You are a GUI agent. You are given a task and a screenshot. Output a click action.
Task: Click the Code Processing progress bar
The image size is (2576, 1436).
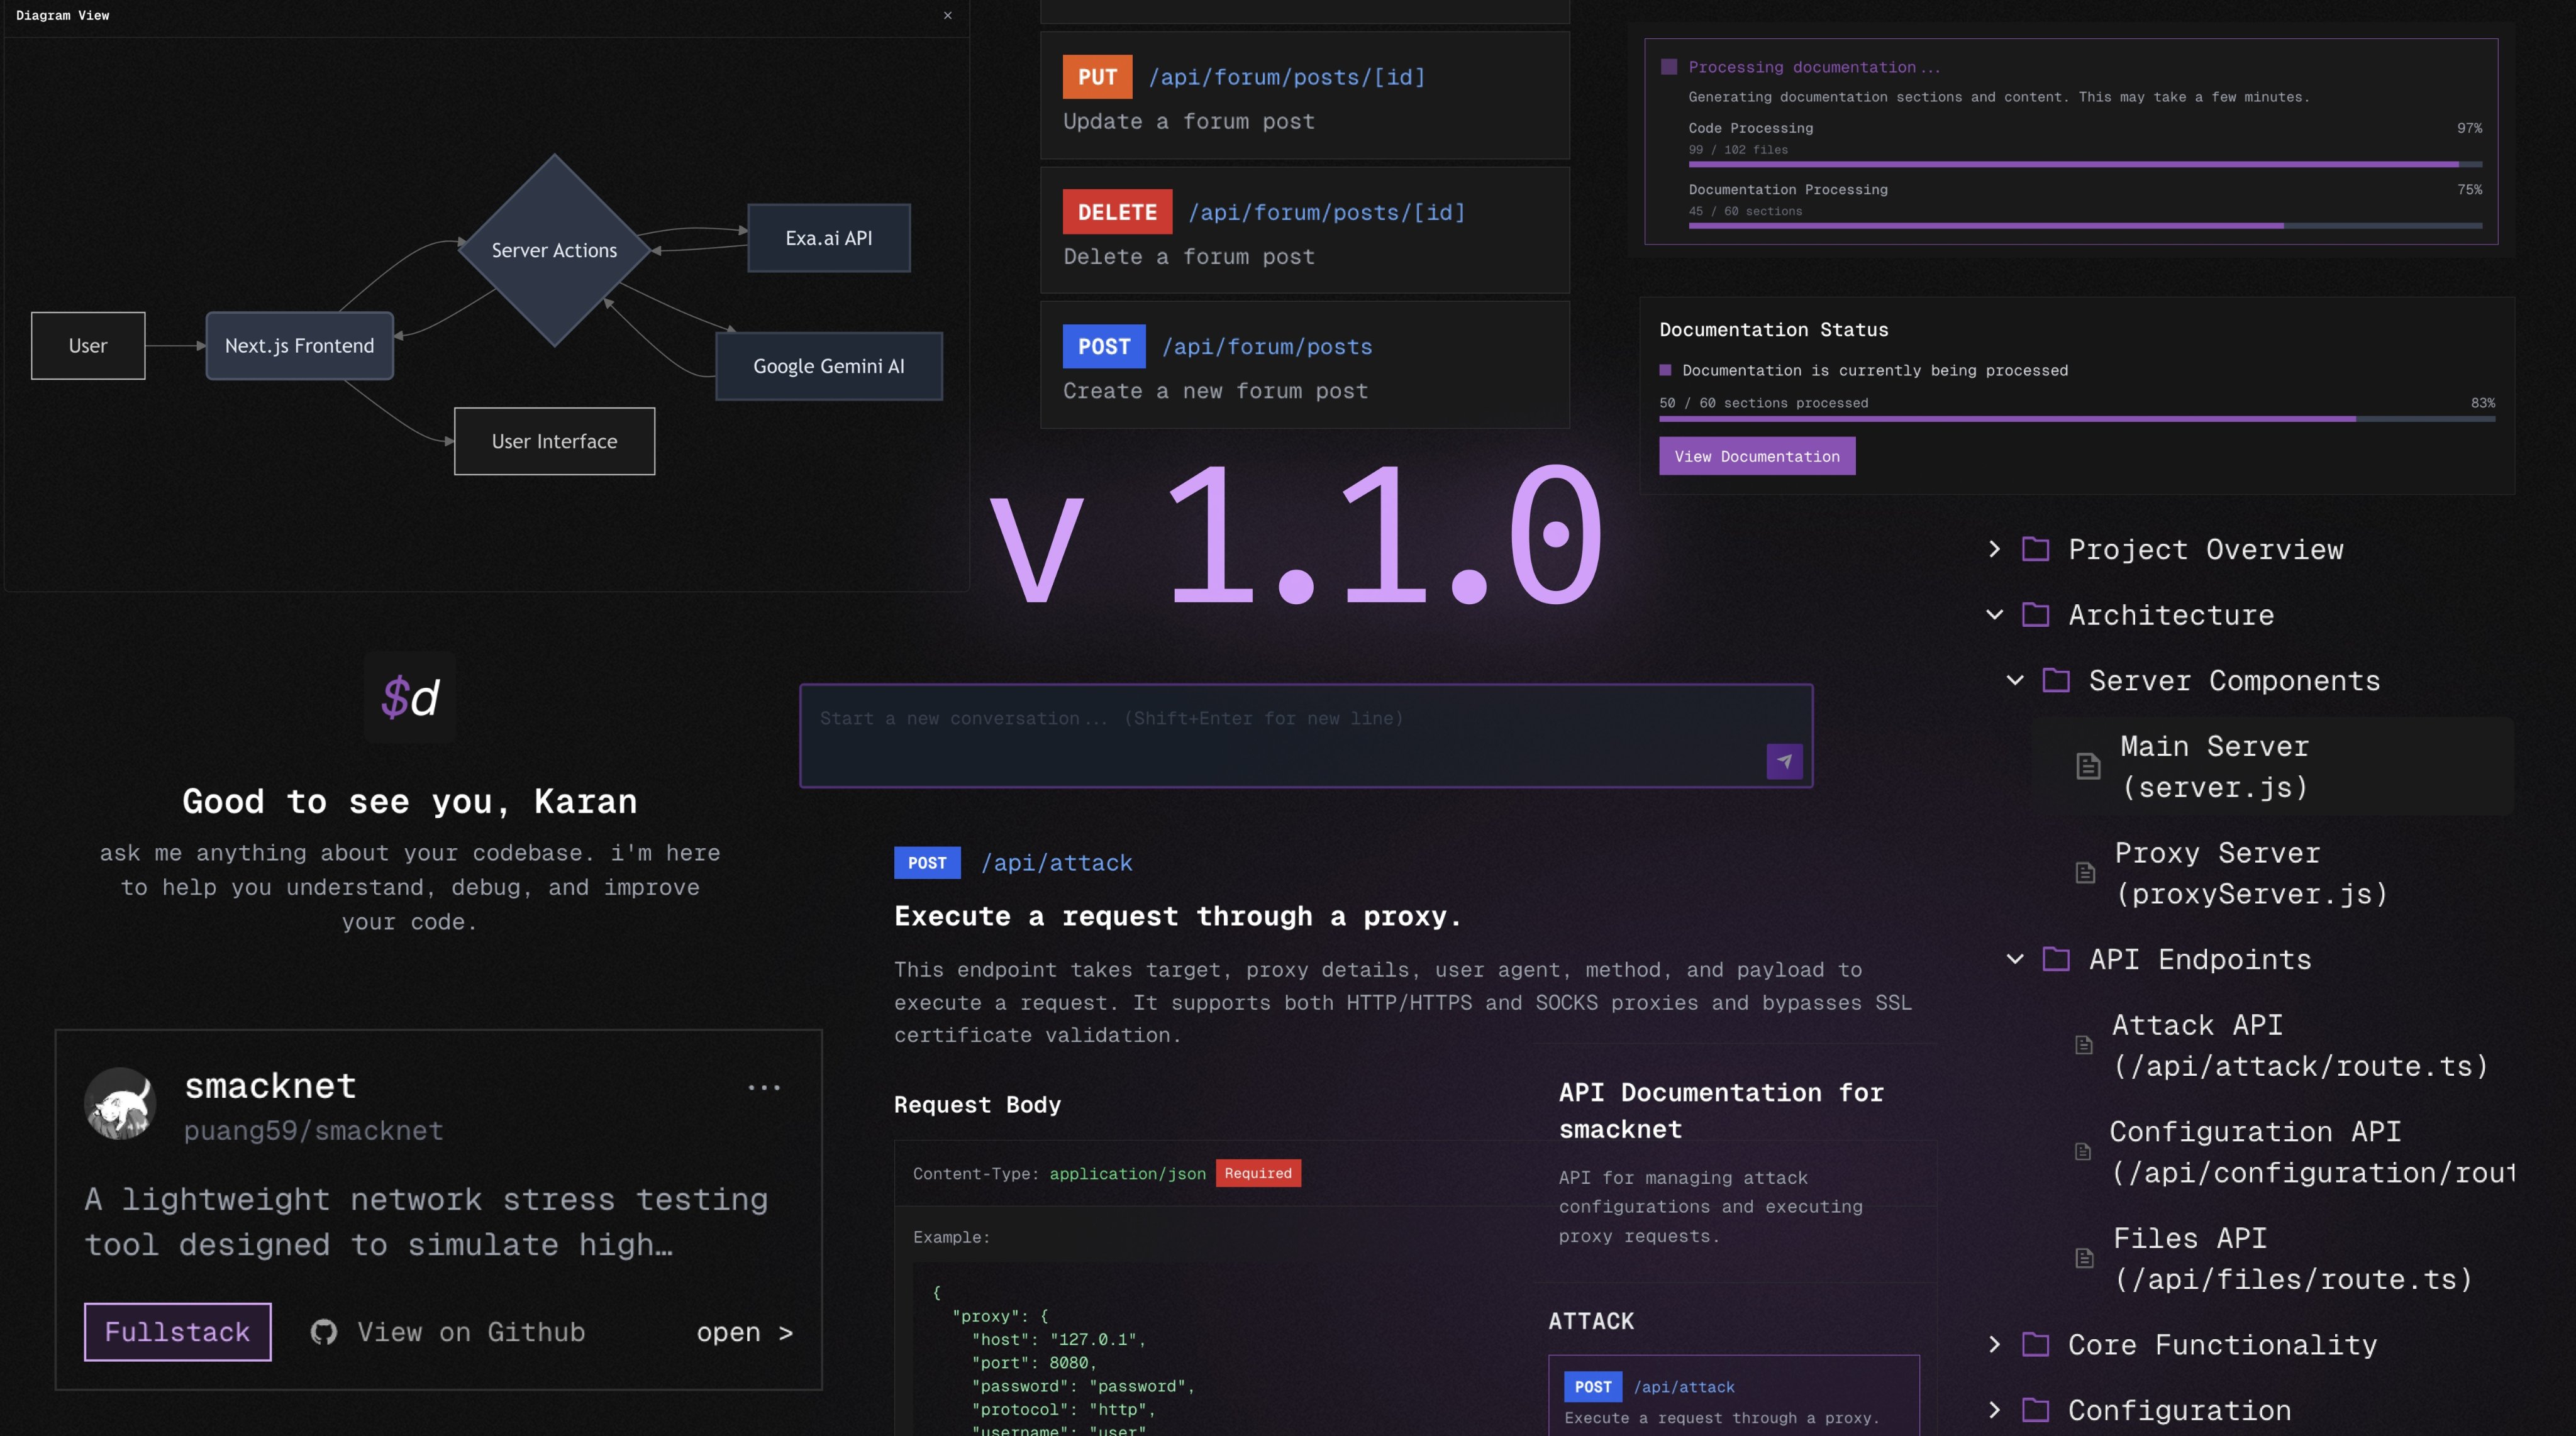click(x=2085, y=164)
